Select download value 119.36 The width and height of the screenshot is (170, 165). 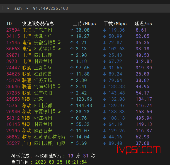click(117, 30)
